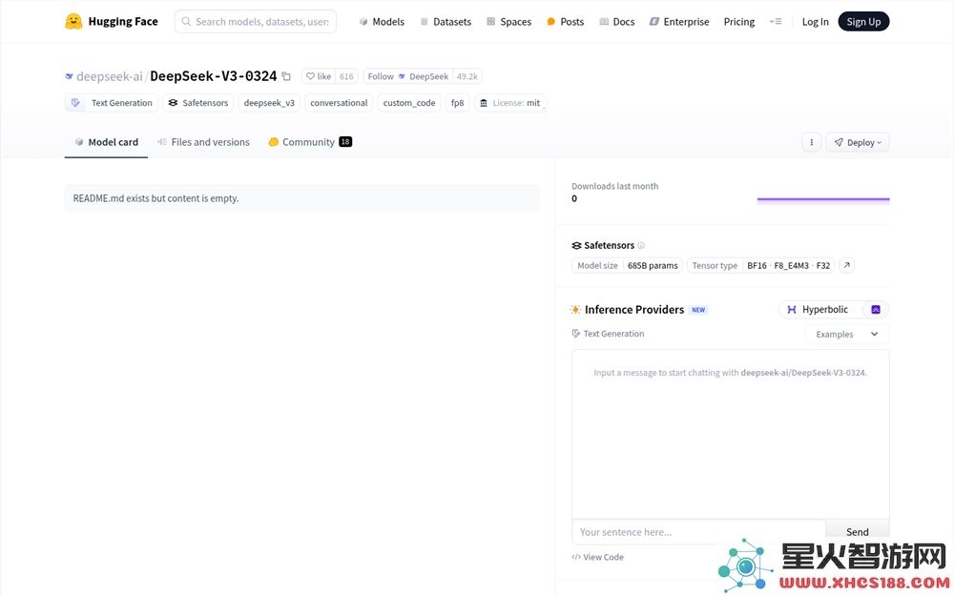Follow the DeepSeek organization

point(408,76)
